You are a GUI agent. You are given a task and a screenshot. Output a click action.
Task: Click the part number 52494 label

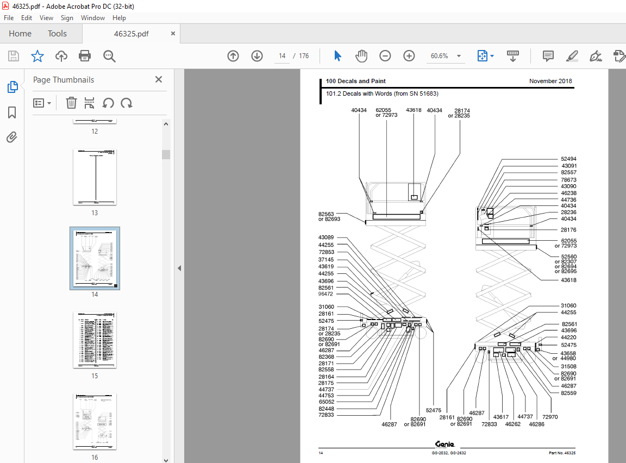coord(568,159)
